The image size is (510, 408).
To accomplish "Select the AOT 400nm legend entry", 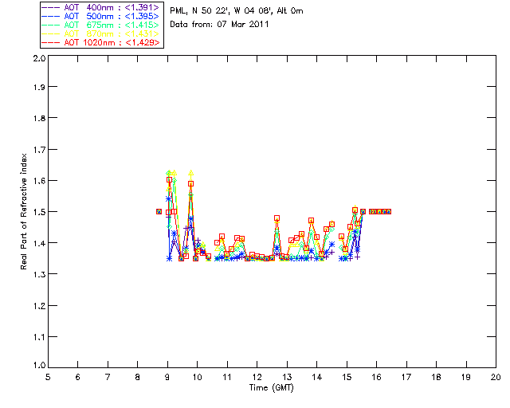I will coord(101,7).
